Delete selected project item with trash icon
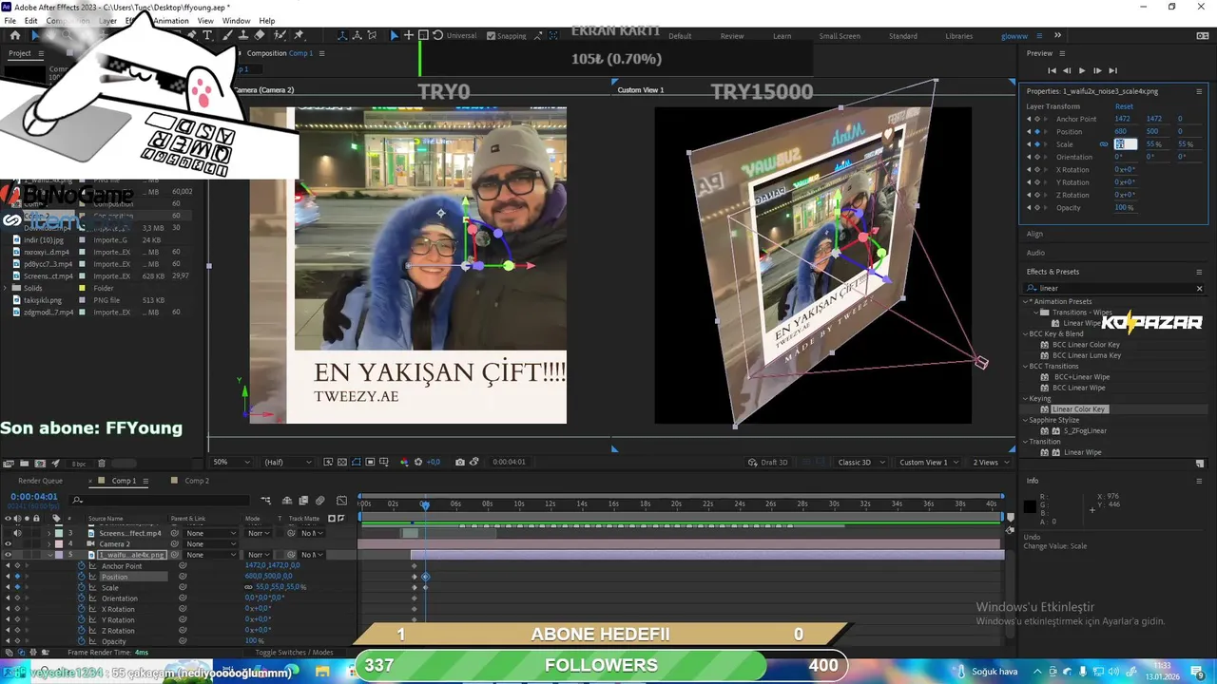Viewport: 1217px width, 684px height. pyautogui.click(x=102, y=464)
